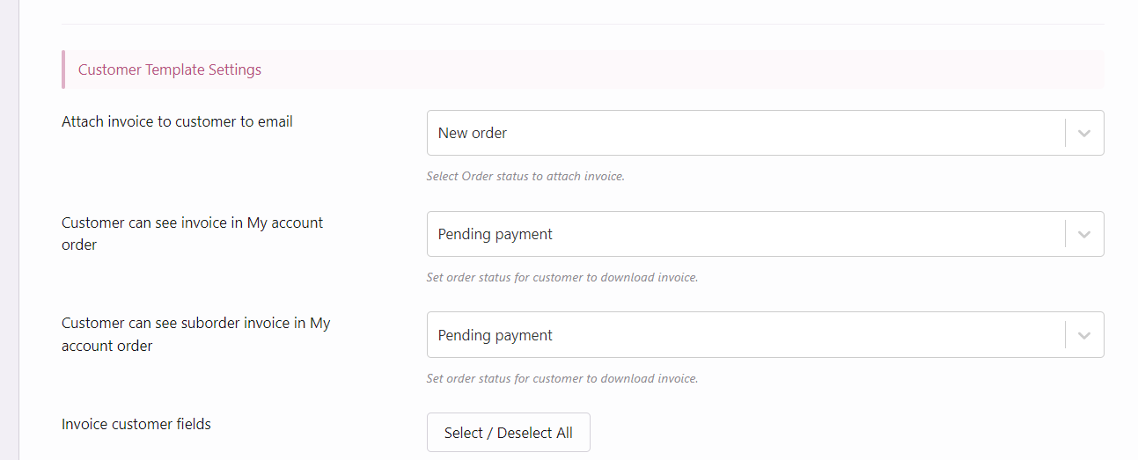Click the Invoice customer fields label
The height and width of the screenshot is (460, 1138).
click(x=136, y=424)
